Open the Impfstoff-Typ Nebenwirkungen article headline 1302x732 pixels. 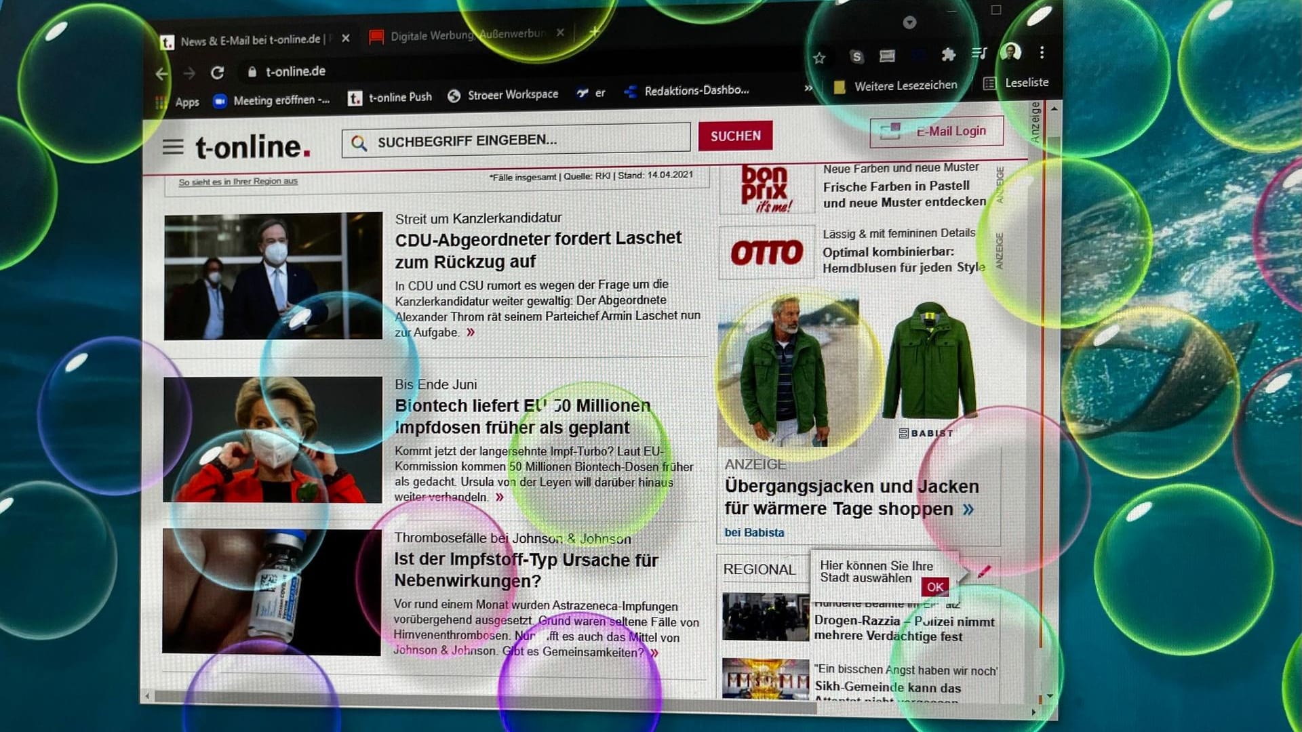click(526, 570)
